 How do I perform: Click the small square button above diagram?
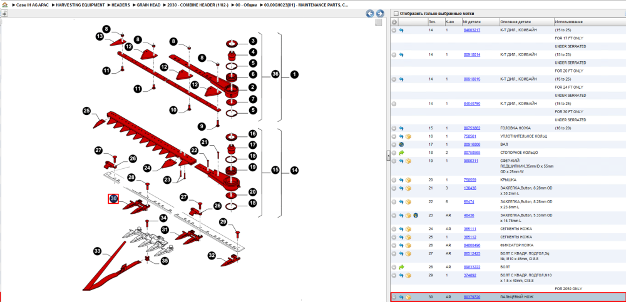(x=379, y=23)
